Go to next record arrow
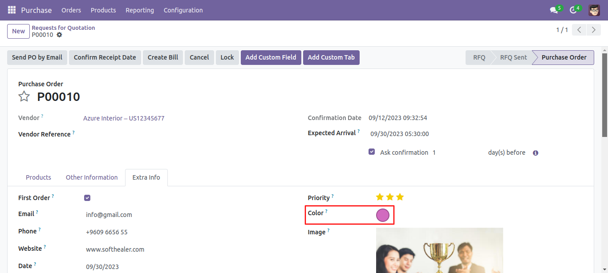 pyautogui.click(x=593, y=30)
